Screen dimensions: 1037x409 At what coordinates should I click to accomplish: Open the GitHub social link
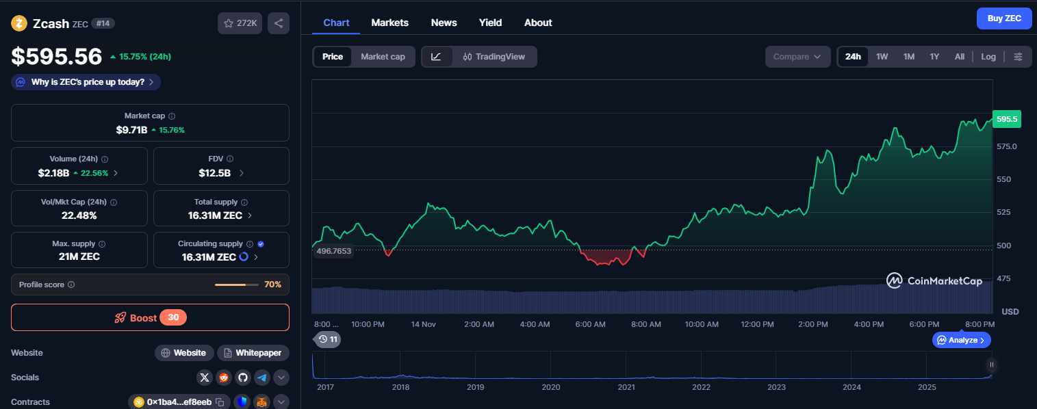coord(243,378)
